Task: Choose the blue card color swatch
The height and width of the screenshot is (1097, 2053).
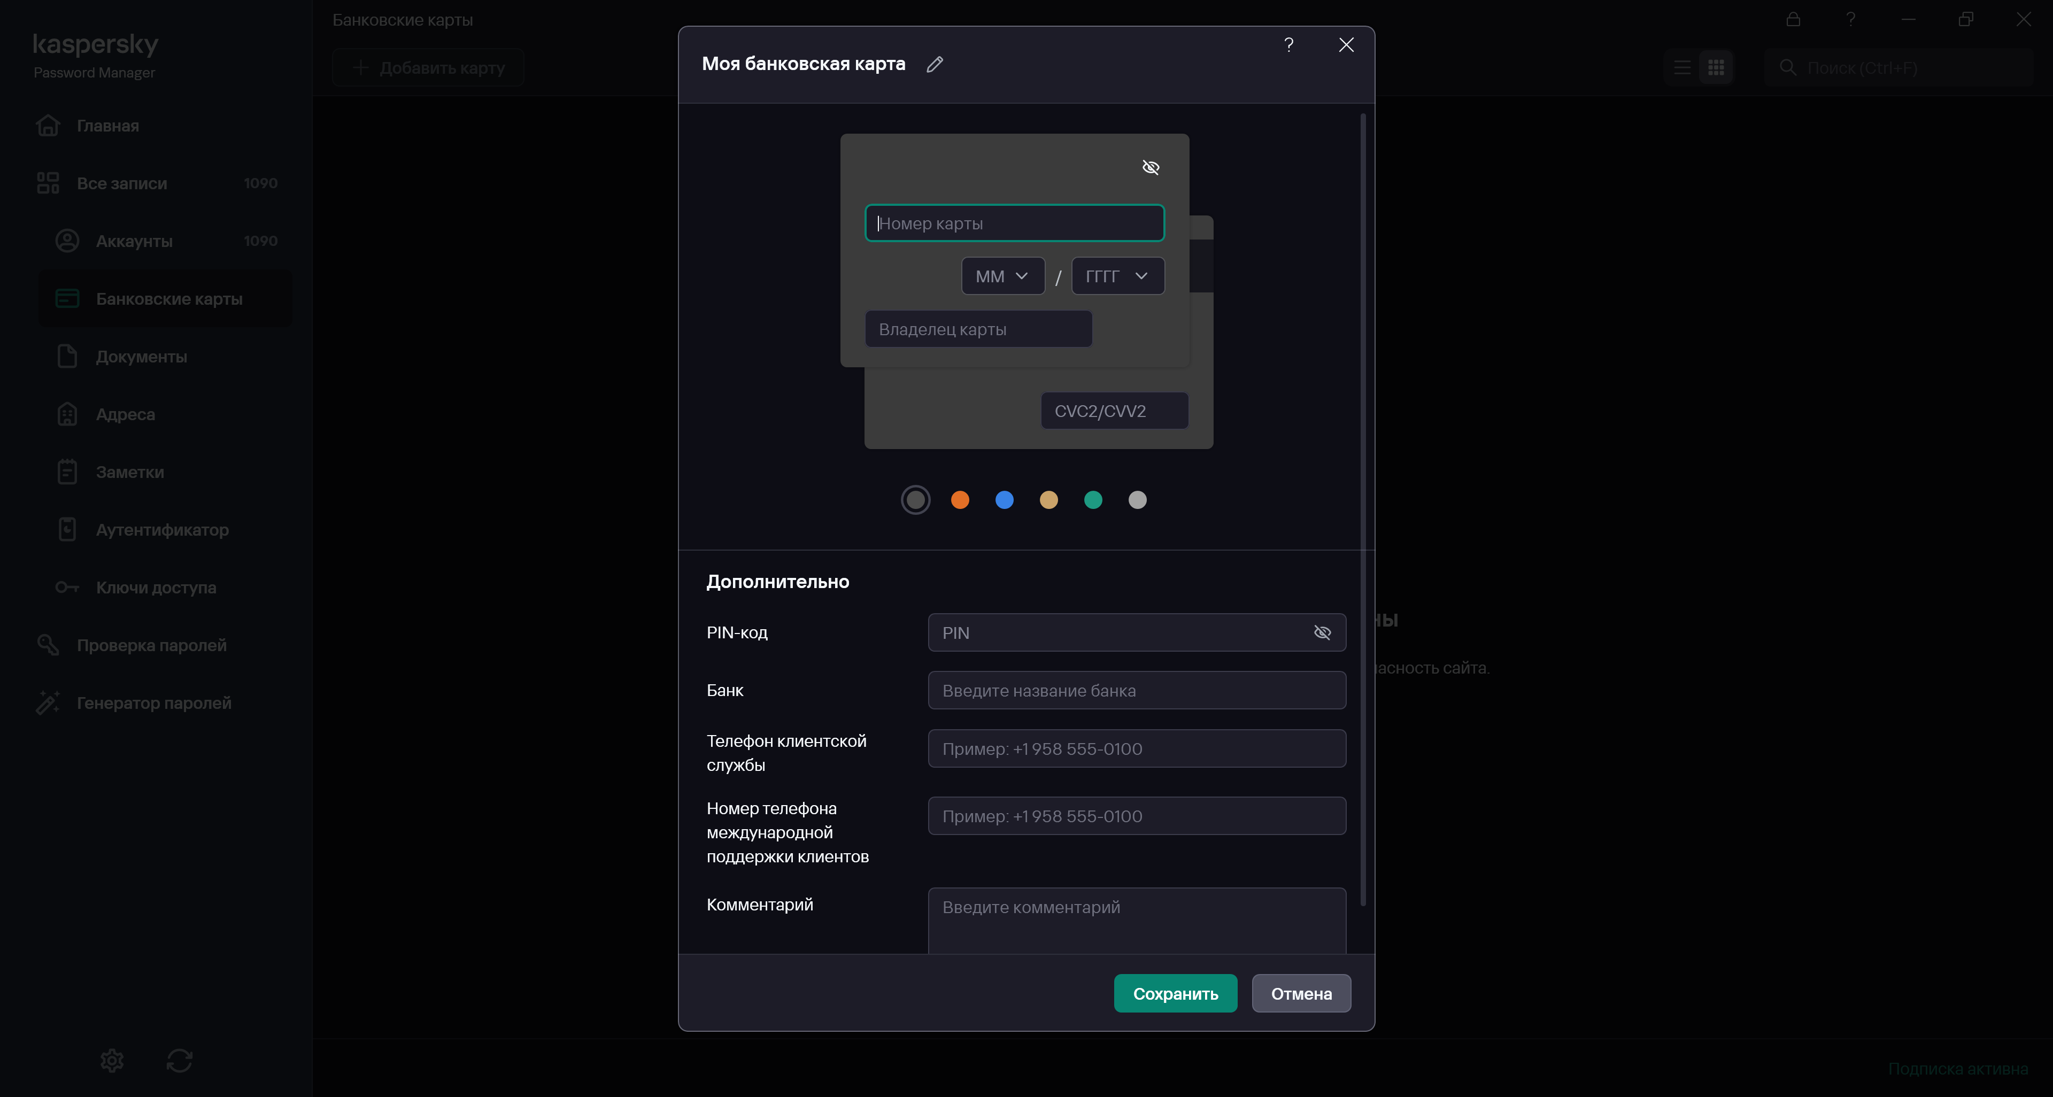Action: click(x=1004, y=500)
